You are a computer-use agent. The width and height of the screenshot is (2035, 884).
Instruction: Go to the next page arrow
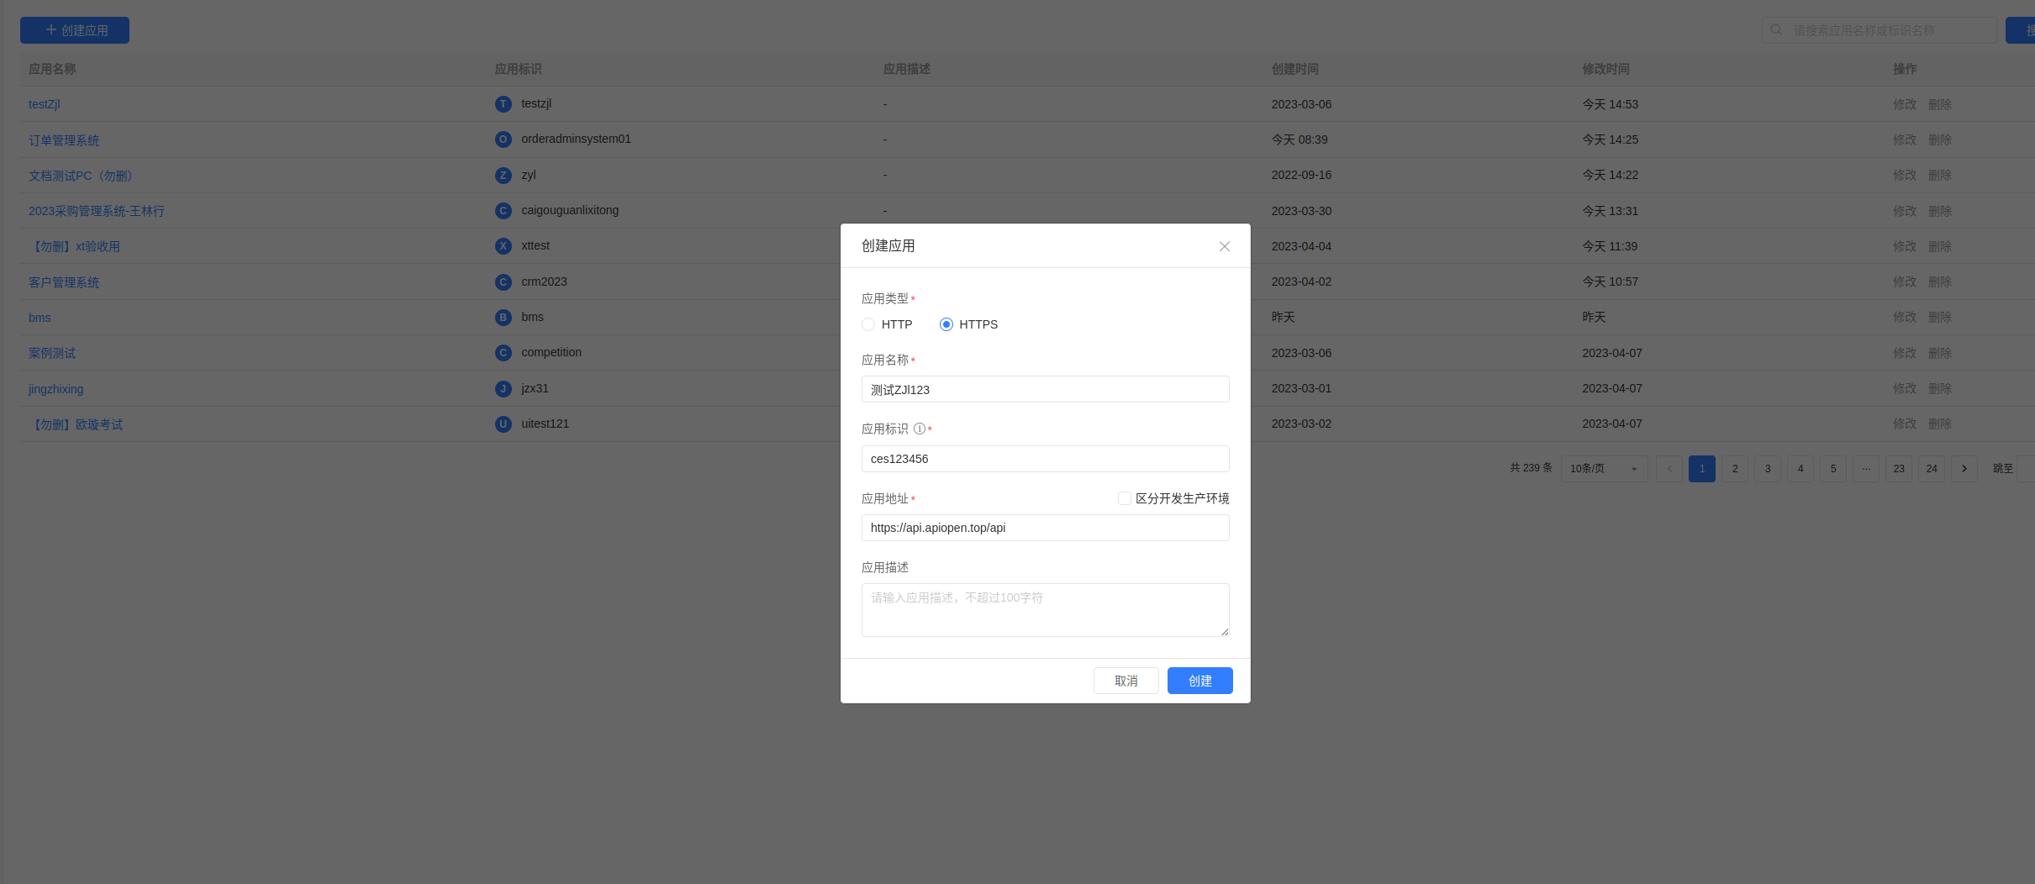[x=1964, y=469]
